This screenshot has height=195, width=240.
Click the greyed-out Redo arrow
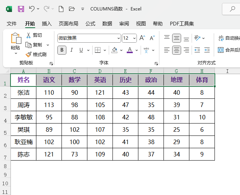[46, 9]
